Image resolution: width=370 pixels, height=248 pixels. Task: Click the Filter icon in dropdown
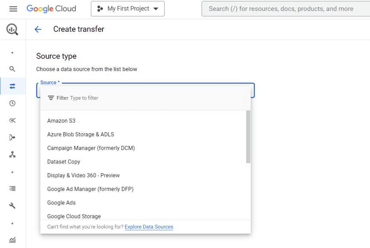click(51, 98)
